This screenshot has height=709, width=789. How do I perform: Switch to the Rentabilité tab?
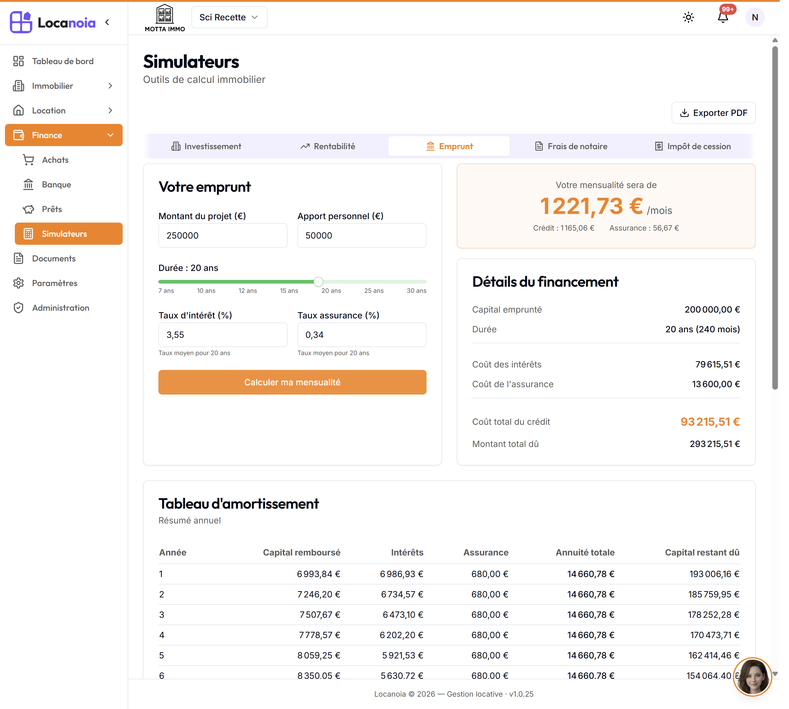tap(328, 146)
